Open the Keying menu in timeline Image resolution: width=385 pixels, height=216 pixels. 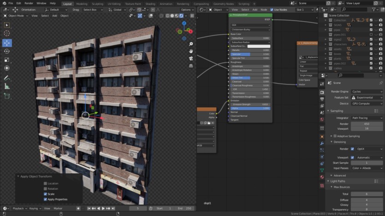coord(35,208)
